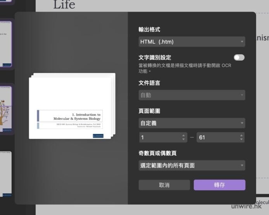Open the document language dropdown set to 自動
269x215 pixels.
tap(192, 95)
